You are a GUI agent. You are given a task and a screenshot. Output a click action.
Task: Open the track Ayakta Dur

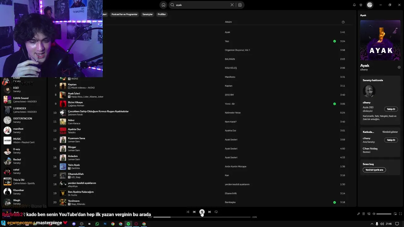click(x=74, y=129)
